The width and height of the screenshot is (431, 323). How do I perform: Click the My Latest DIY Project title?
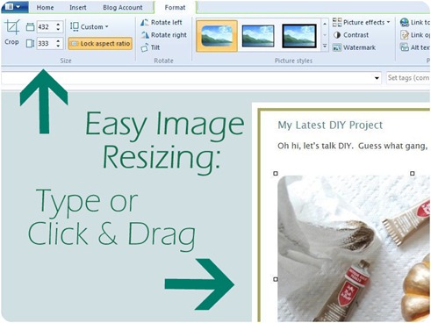(330, 126)
